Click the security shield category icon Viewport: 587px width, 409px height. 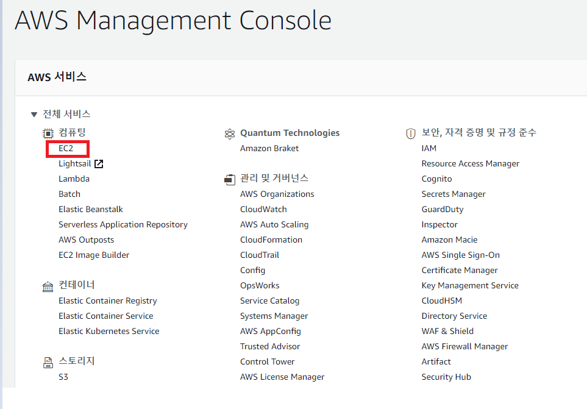coord(411,133)
